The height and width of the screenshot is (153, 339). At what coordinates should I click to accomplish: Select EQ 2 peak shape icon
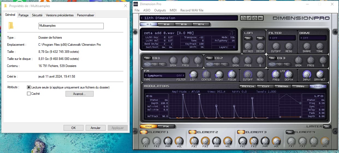point(218,64)
